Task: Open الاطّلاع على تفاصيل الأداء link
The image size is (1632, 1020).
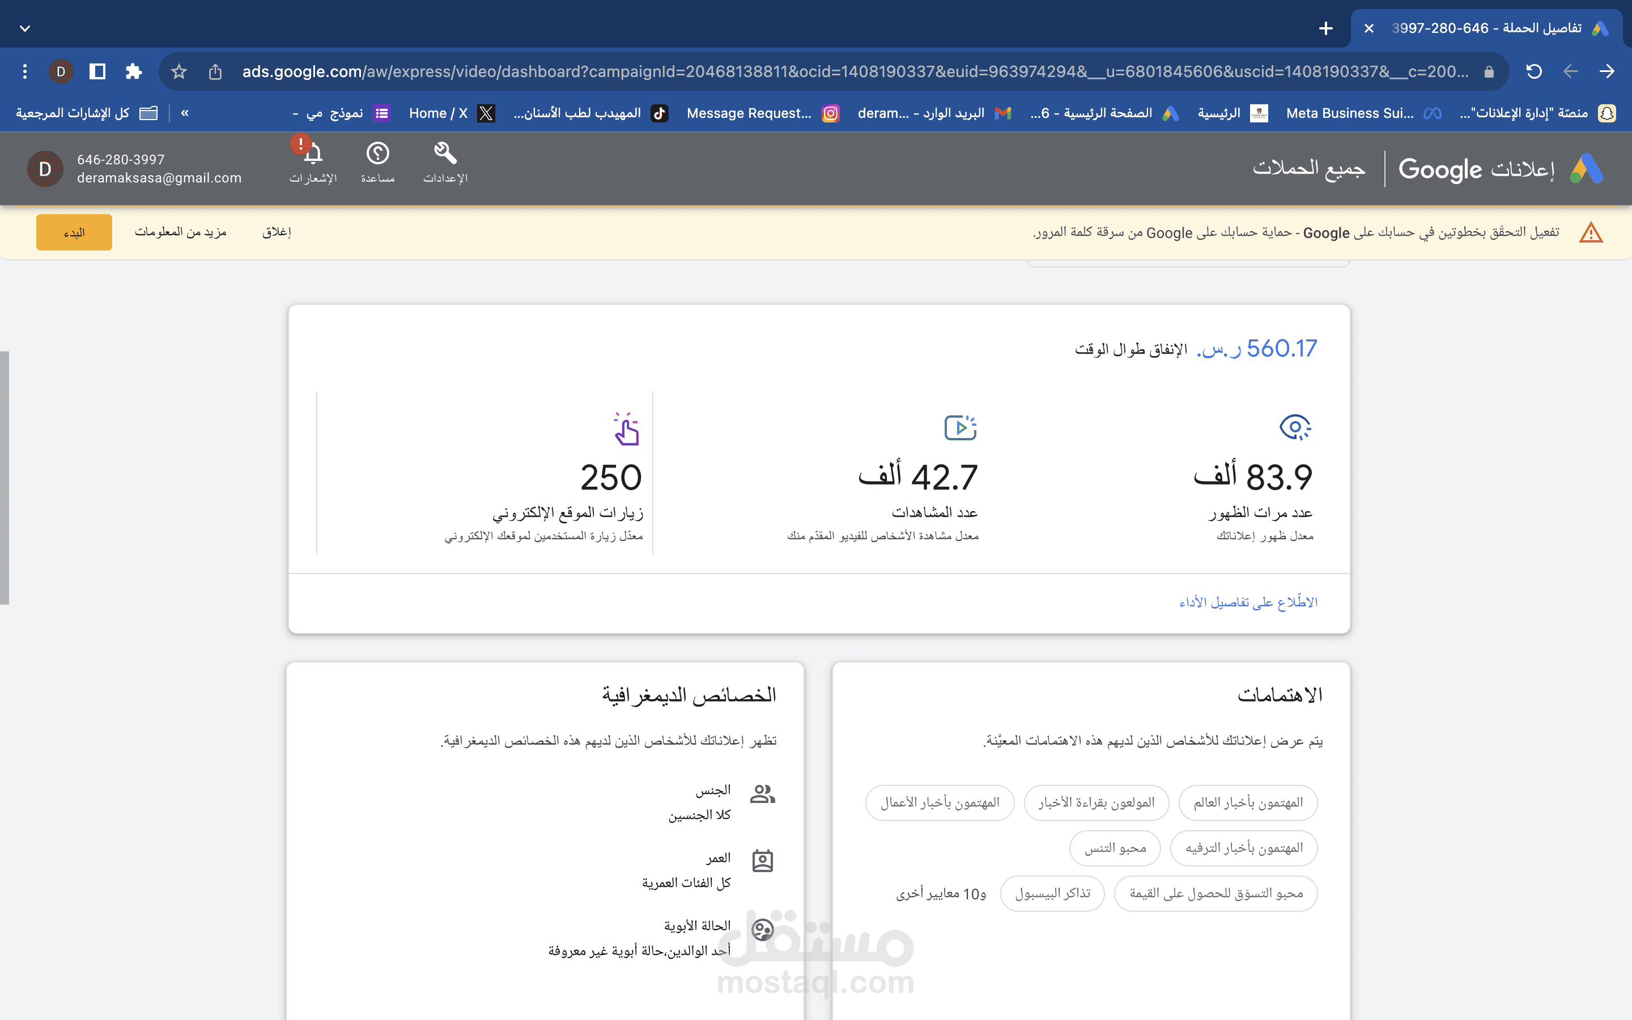Action: click(x=1248, y=602)
